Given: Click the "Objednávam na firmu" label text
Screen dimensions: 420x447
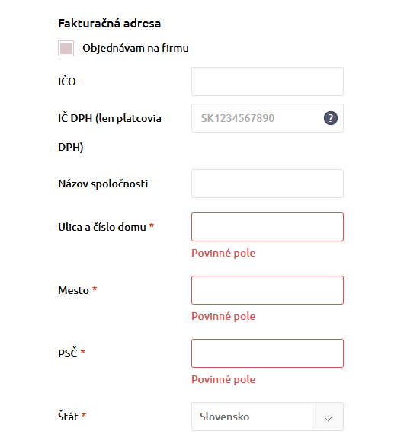Looking at the screenshot, I should [136, 48].
